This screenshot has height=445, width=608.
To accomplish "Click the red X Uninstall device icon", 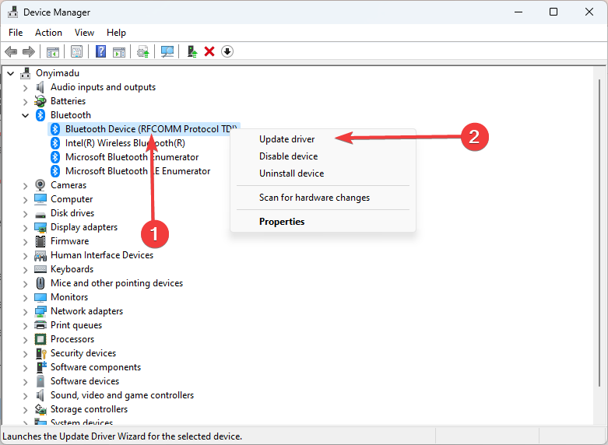I will coord(209,51).
